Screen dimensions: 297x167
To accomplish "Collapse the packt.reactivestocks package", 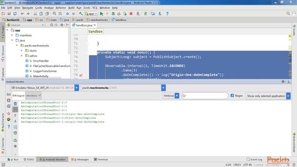I will pyautogui.click(x=17, y=45).
